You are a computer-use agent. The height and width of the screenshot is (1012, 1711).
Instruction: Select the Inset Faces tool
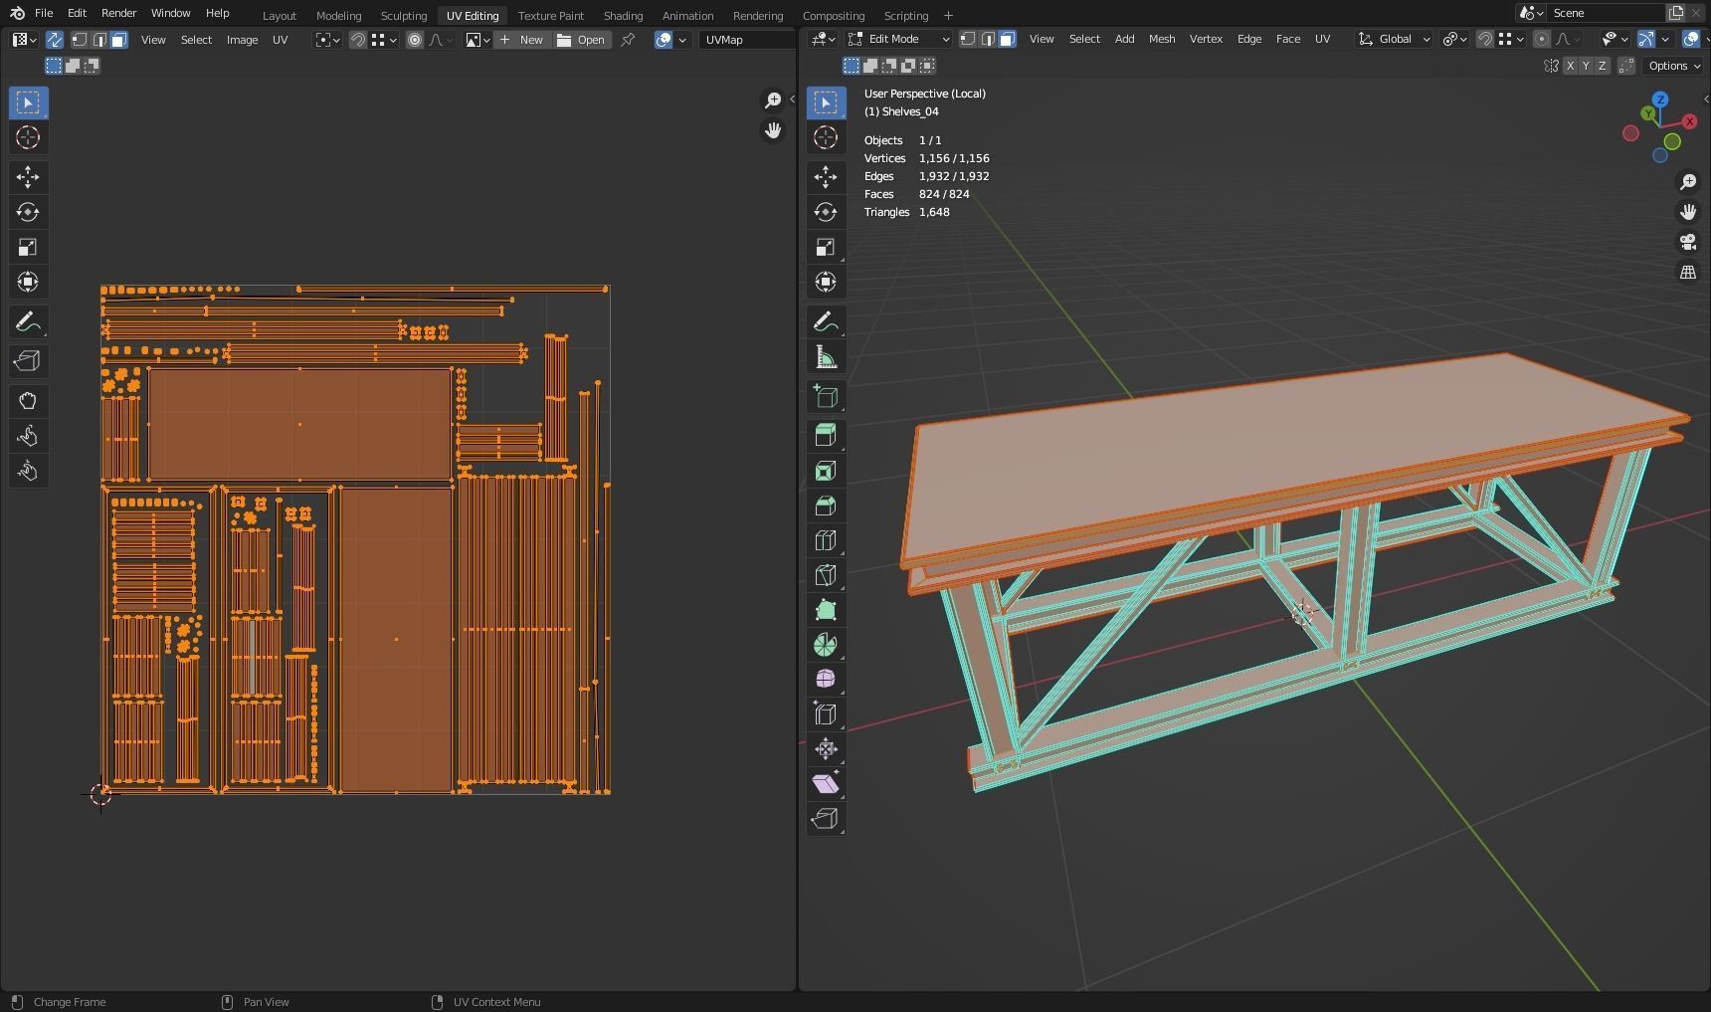tap(826, 471)
